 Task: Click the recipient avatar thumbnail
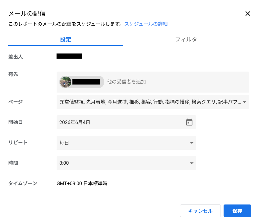pyautogui.click(x=66, y=82)
